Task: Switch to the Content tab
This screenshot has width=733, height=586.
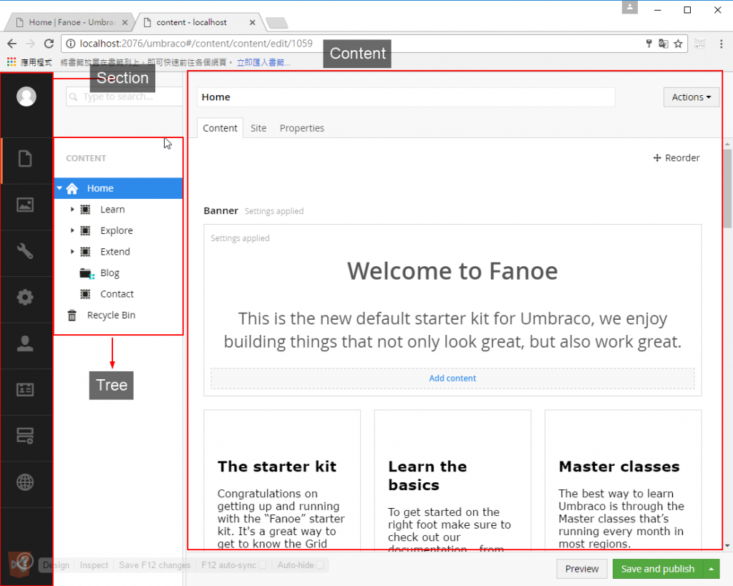Action: click(x=220, y=128)
